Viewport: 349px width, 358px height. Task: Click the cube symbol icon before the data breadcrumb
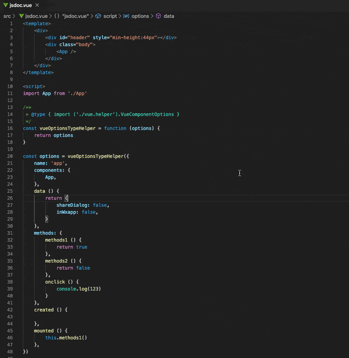point(158,16)
